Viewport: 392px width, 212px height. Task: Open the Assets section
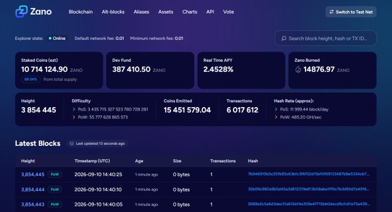[x=165, y=12]
